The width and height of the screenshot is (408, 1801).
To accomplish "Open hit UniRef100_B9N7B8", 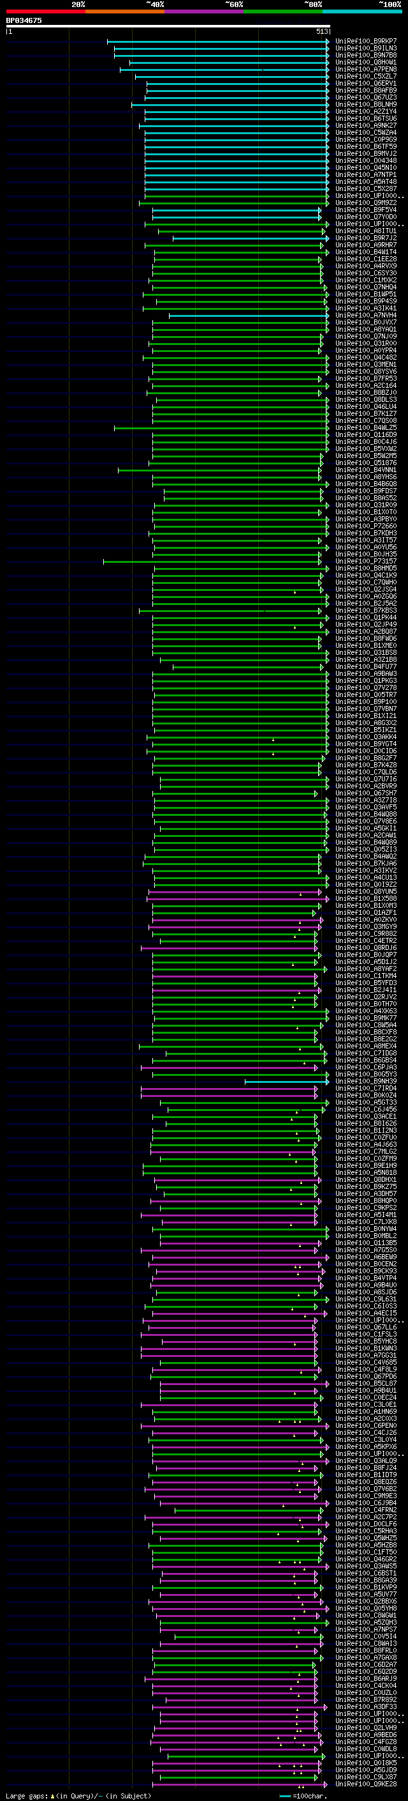I will point(366,55).
